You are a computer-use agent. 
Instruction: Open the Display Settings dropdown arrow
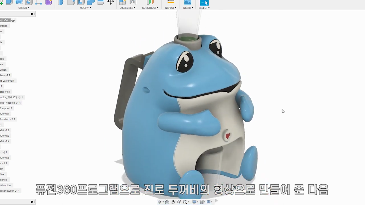click(x=197, y=202)
